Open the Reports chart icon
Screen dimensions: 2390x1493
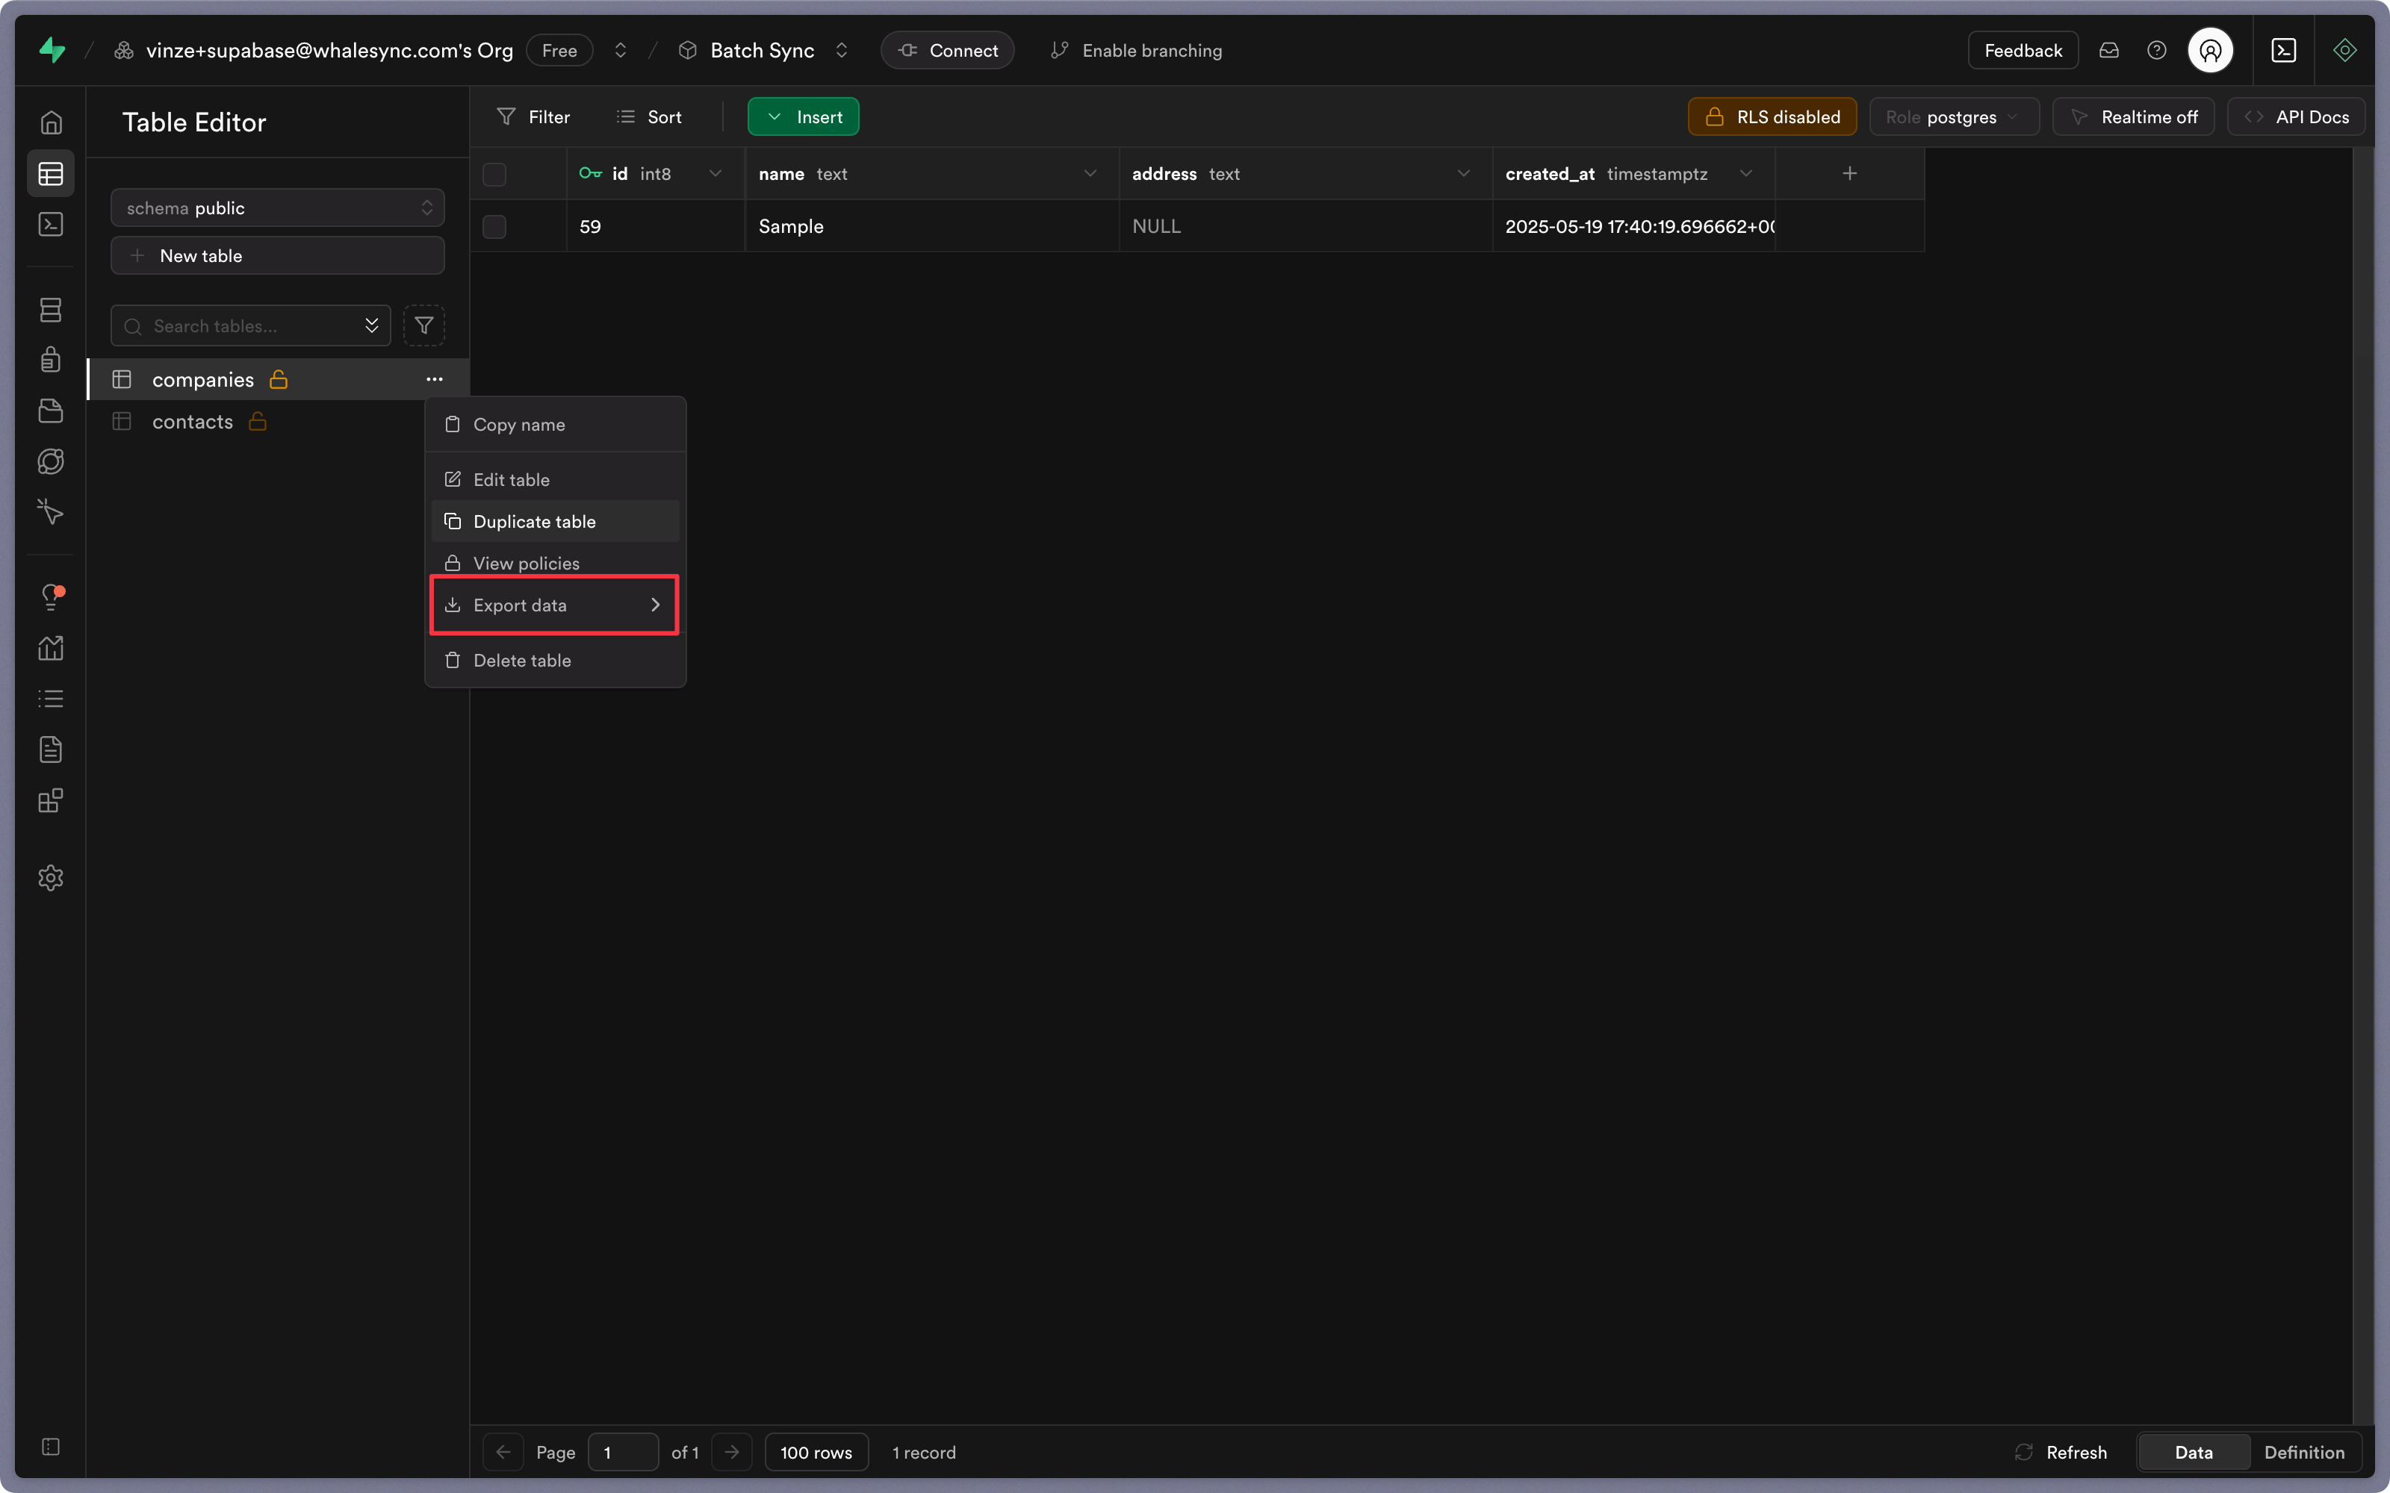pyautogui.click(x=52, y=648)
